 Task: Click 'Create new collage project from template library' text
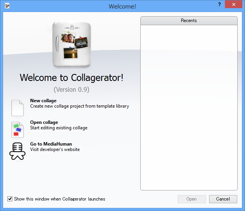(x=80, y=106)
